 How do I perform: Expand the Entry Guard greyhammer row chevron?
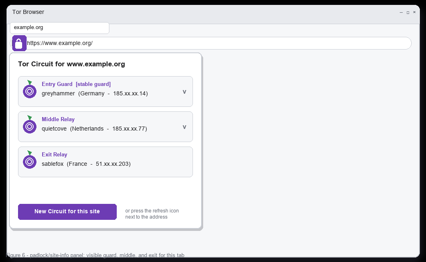coord(184,92)
